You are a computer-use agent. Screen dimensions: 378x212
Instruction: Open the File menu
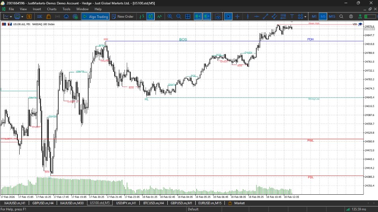11,9
